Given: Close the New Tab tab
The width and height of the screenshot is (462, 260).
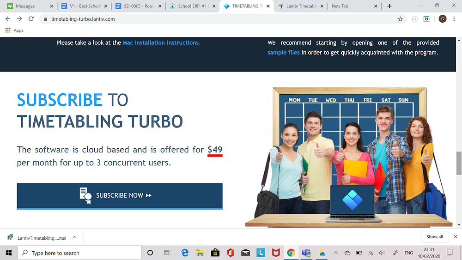Looking at the screenshot, I should tap(376, 6).
